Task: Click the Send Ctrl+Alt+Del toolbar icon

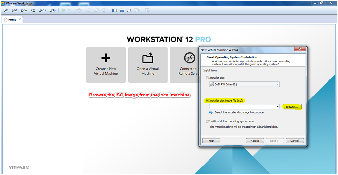Action: (x=79, y=10)
